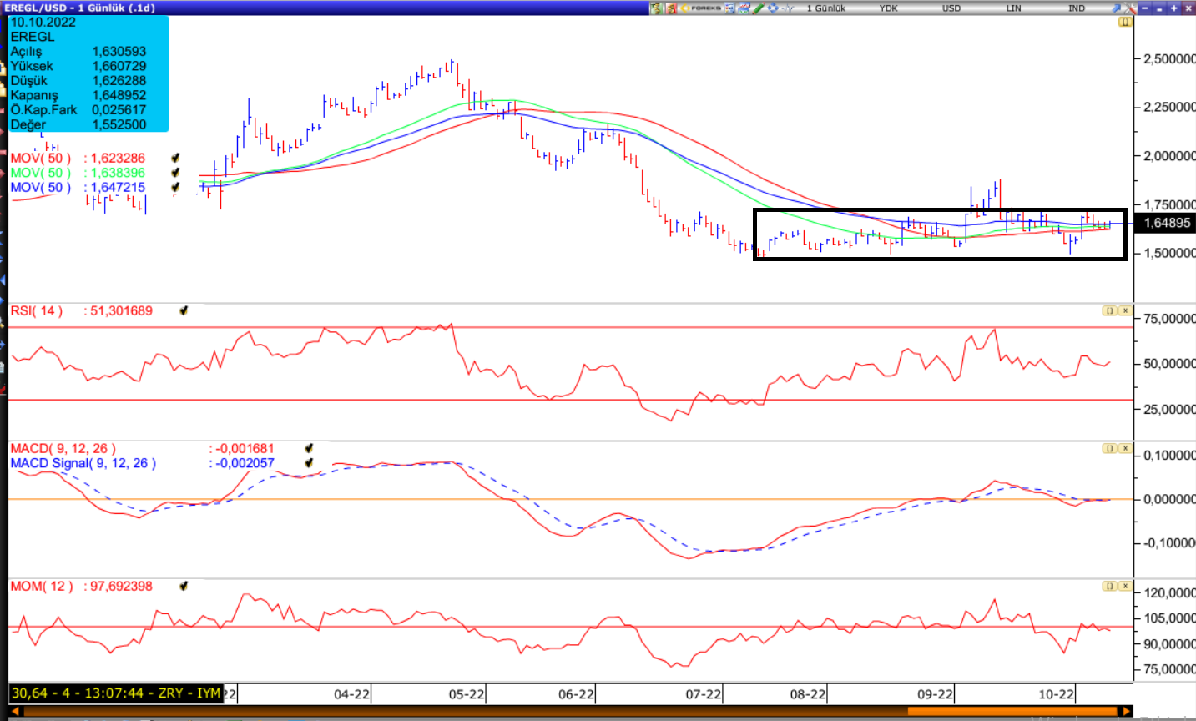Click the EREGL symbol name in the info box
The width and height of the screenshot is (1196, 721).
pos(33,37)
